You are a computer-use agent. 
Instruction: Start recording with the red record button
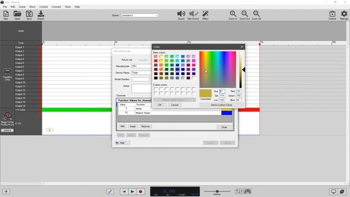[141, 192]
